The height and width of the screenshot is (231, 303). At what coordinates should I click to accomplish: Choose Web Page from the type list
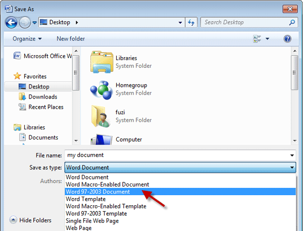tap(180, 227)
